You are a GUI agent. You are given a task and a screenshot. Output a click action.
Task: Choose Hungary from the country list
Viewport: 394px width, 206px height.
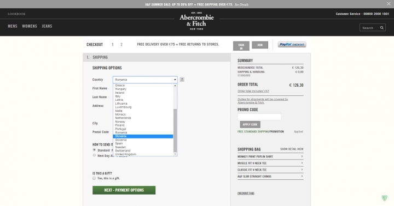[143, 89]
